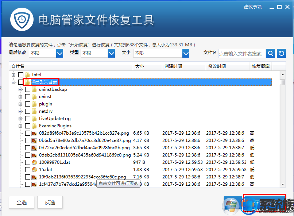Tick the uninstbackup checkbox

pos(28,89)
